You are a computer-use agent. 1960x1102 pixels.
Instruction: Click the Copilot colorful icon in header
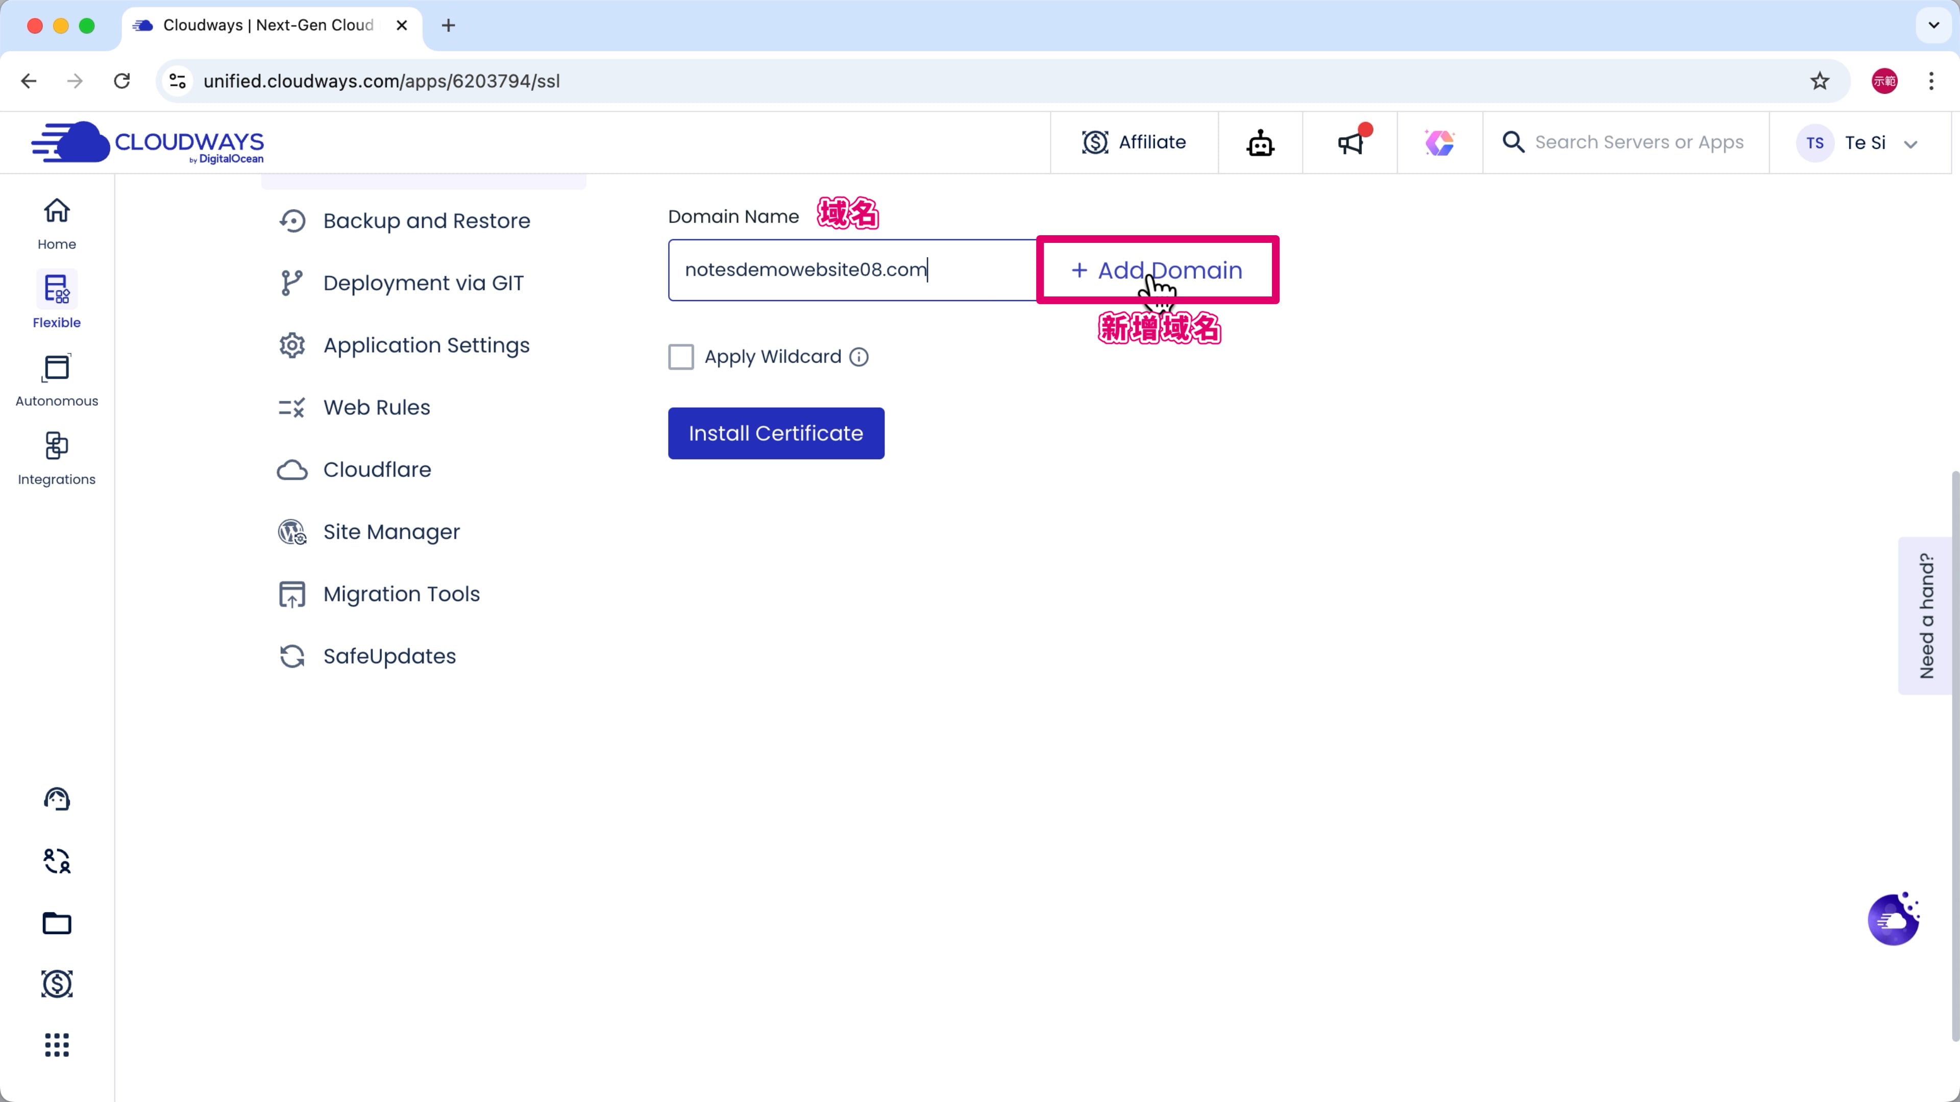tap(1439, 143)
